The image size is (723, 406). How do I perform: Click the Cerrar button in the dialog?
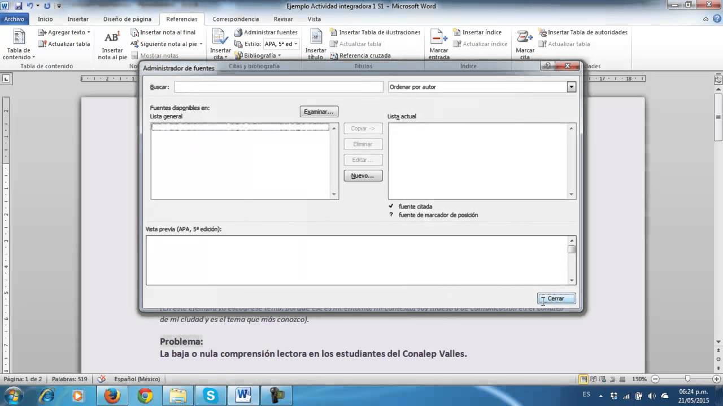click(556, 299)
